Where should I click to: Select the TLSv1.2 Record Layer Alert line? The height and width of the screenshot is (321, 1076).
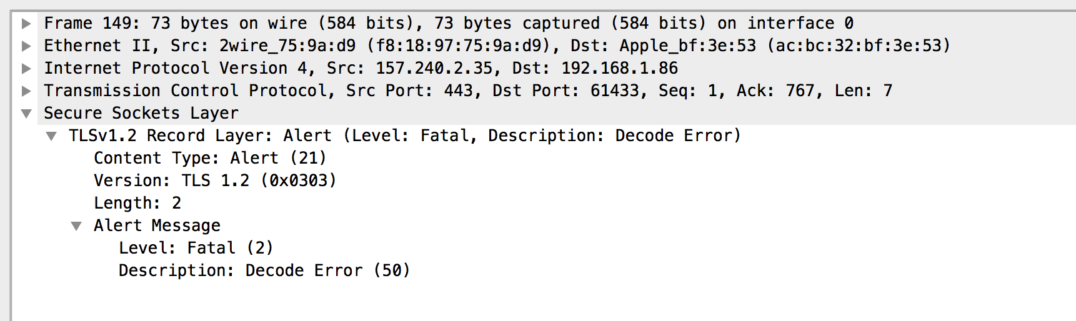point(404,136)
